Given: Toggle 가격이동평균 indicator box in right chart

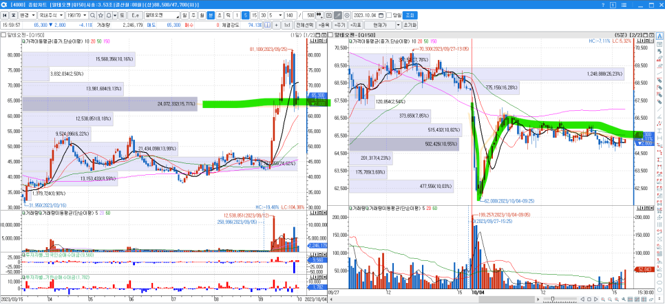Looking at the screenshot, I should [x=350, y=41].
